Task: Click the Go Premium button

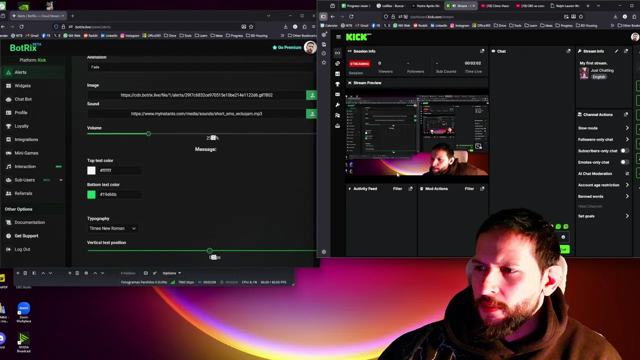Action: coord(287,47)
